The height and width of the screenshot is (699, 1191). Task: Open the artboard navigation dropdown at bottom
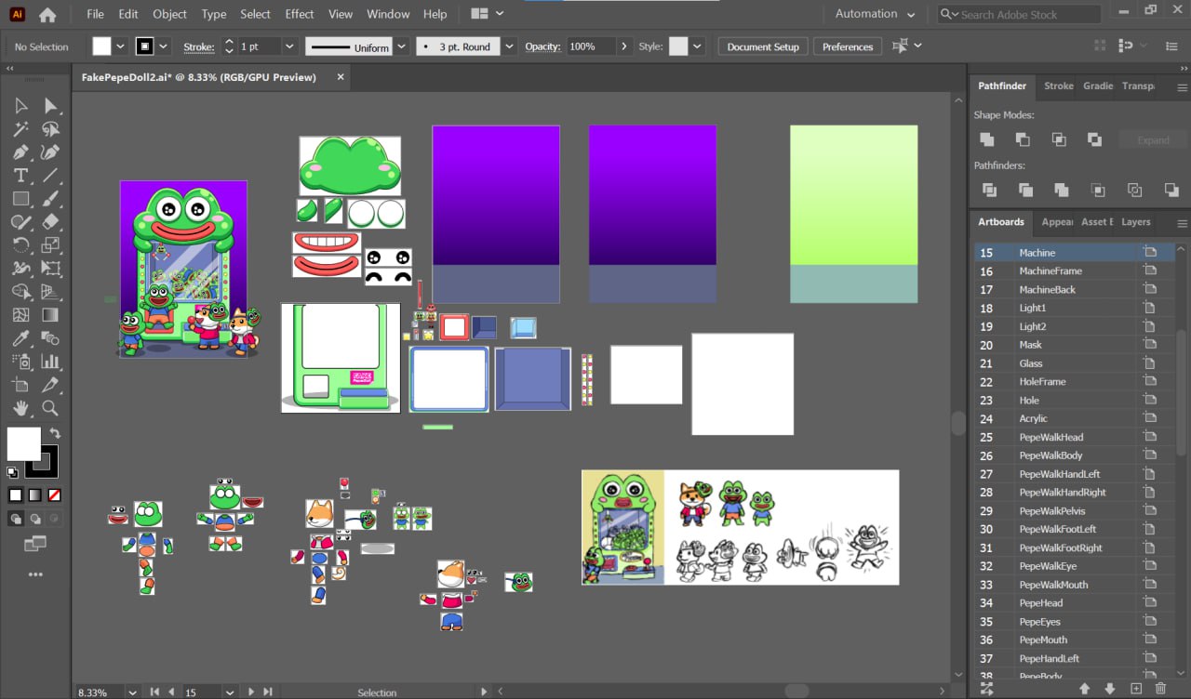pyautogui.click(x=230, y=692)
